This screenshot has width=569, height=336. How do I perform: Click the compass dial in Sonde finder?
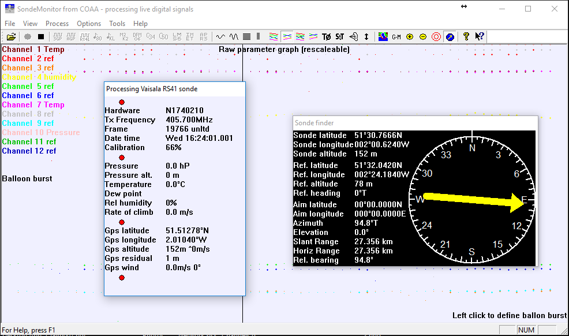(x=472, y=200)
